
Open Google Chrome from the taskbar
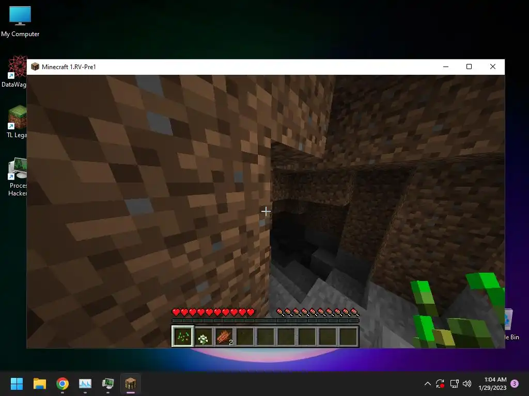point(63,384)
